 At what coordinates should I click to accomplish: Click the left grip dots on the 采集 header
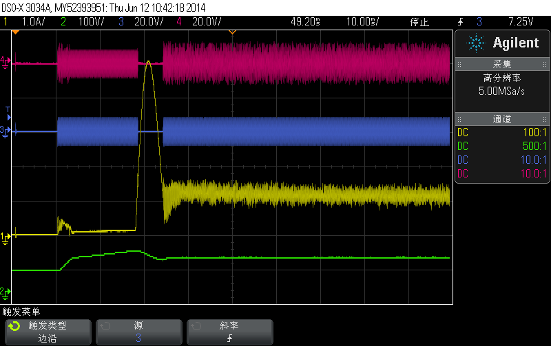[459, 64]
